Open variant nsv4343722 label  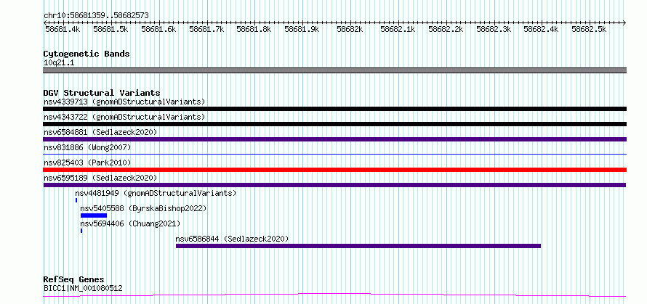124,117
